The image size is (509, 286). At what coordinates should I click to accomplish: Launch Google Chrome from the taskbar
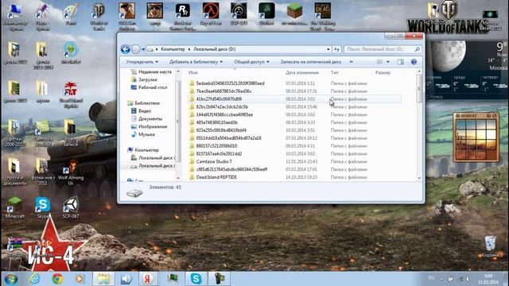point(57,279)
